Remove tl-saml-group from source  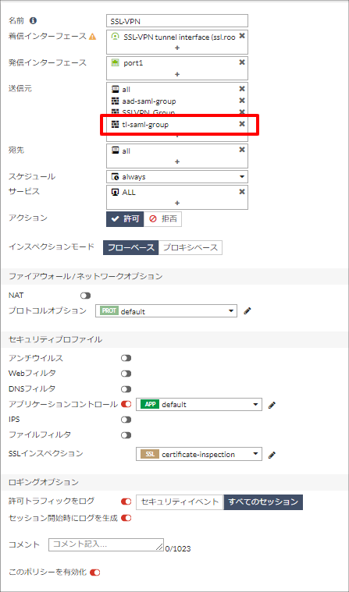point(241,124)
